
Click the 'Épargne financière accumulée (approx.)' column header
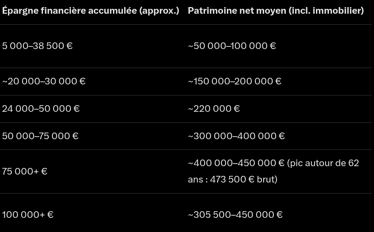[x=90, y=10]
